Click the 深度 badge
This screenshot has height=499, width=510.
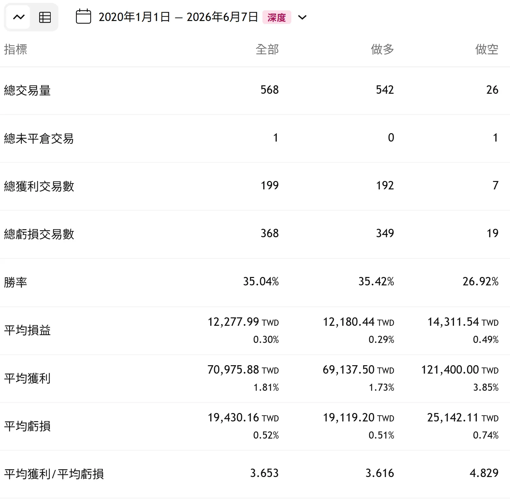tap(277, 17)
